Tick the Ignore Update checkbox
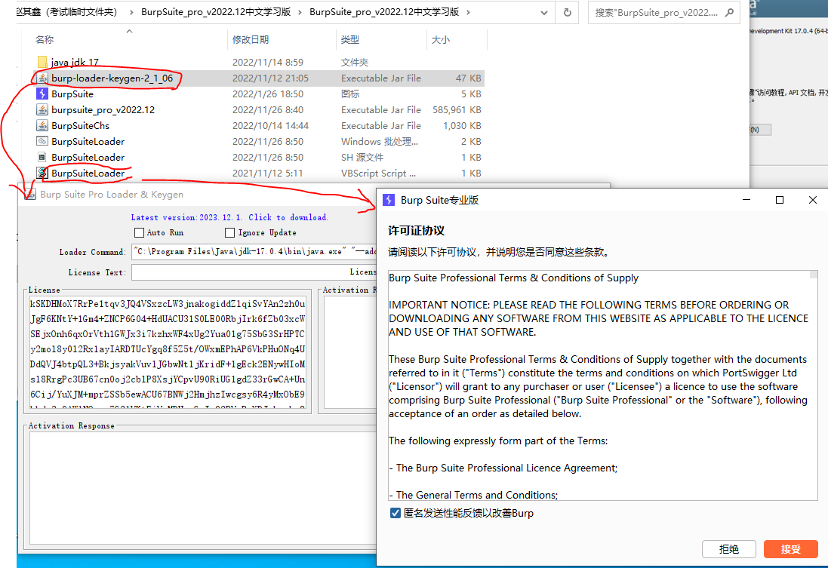This screenshot has width=828, height=568. [x=229, y=233]
